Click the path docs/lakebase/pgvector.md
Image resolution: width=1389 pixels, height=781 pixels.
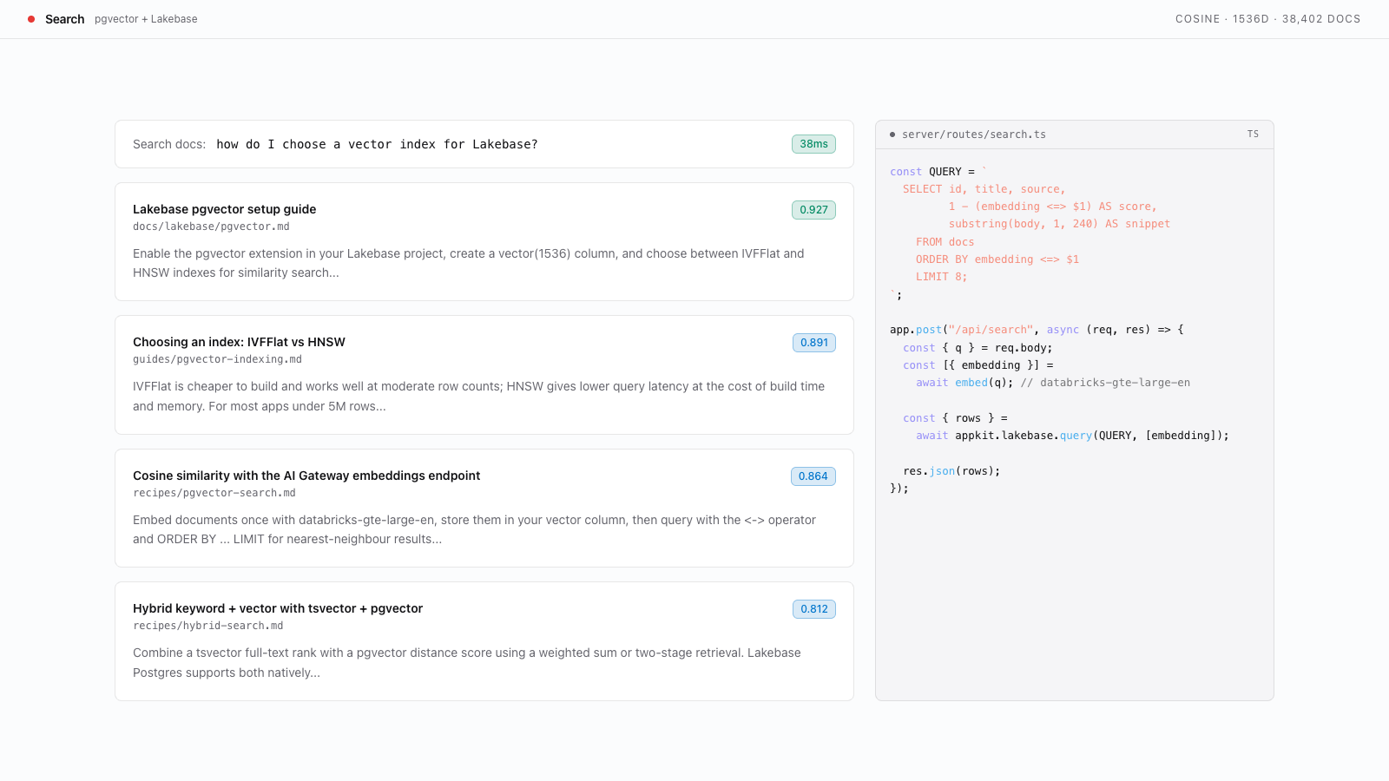[211, 226]
